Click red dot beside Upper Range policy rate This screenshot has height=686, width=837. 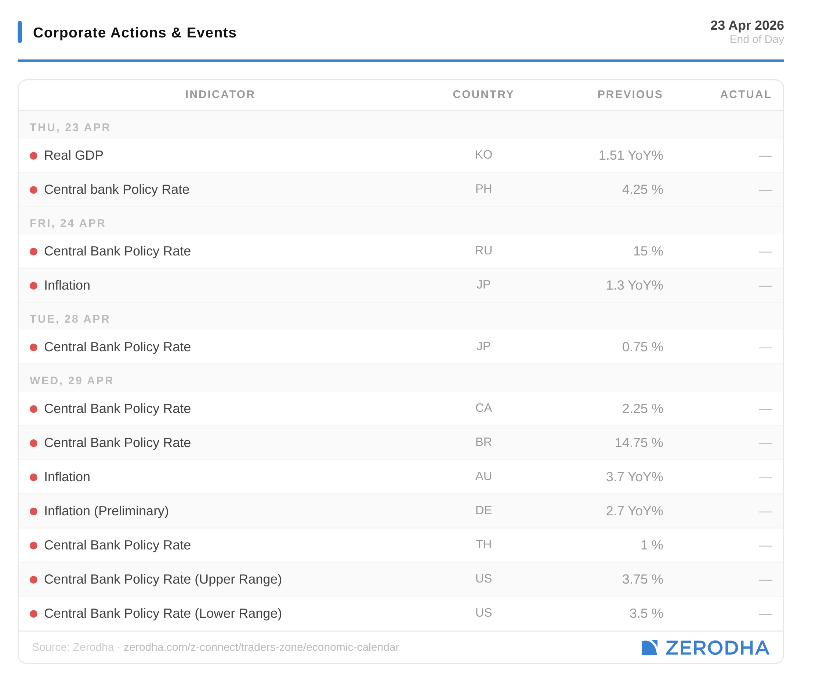tap(34, 580)
